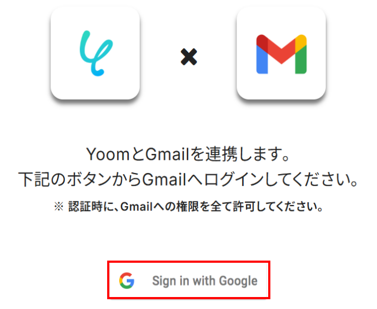Select the white Gmail app card
377x309 pixels.
coord(281,53)
